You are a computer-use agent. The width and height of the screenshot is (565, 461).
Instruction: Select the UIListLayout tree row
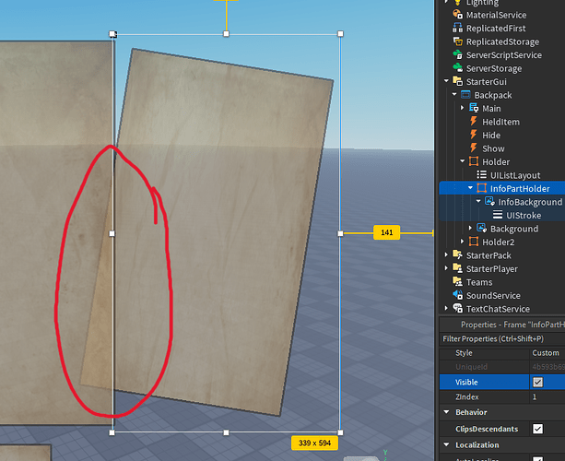point(502,175)
